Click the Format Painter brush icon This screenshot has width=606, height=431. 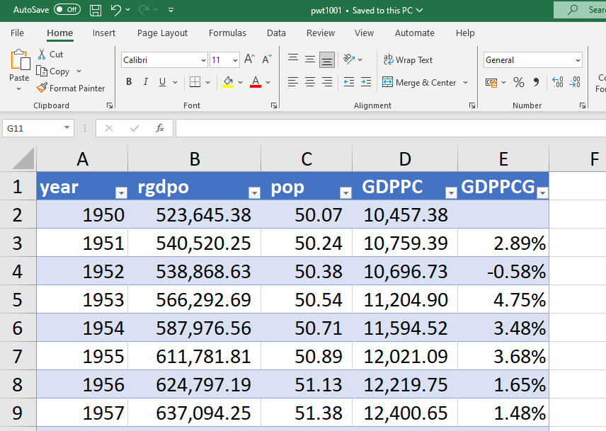point(42,88)
